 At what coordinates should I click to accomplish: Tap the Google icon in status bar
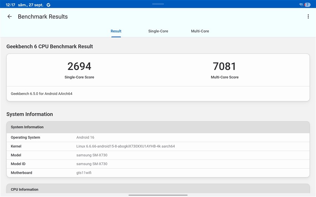click(x=48, y=5)
